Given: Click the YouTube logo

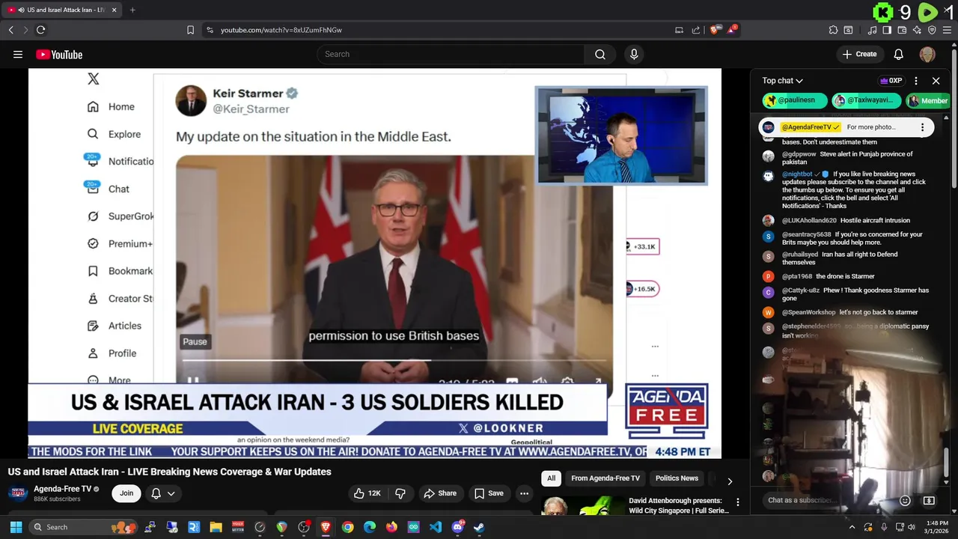Looking at the screenshot, I should (x=59, y=54).
